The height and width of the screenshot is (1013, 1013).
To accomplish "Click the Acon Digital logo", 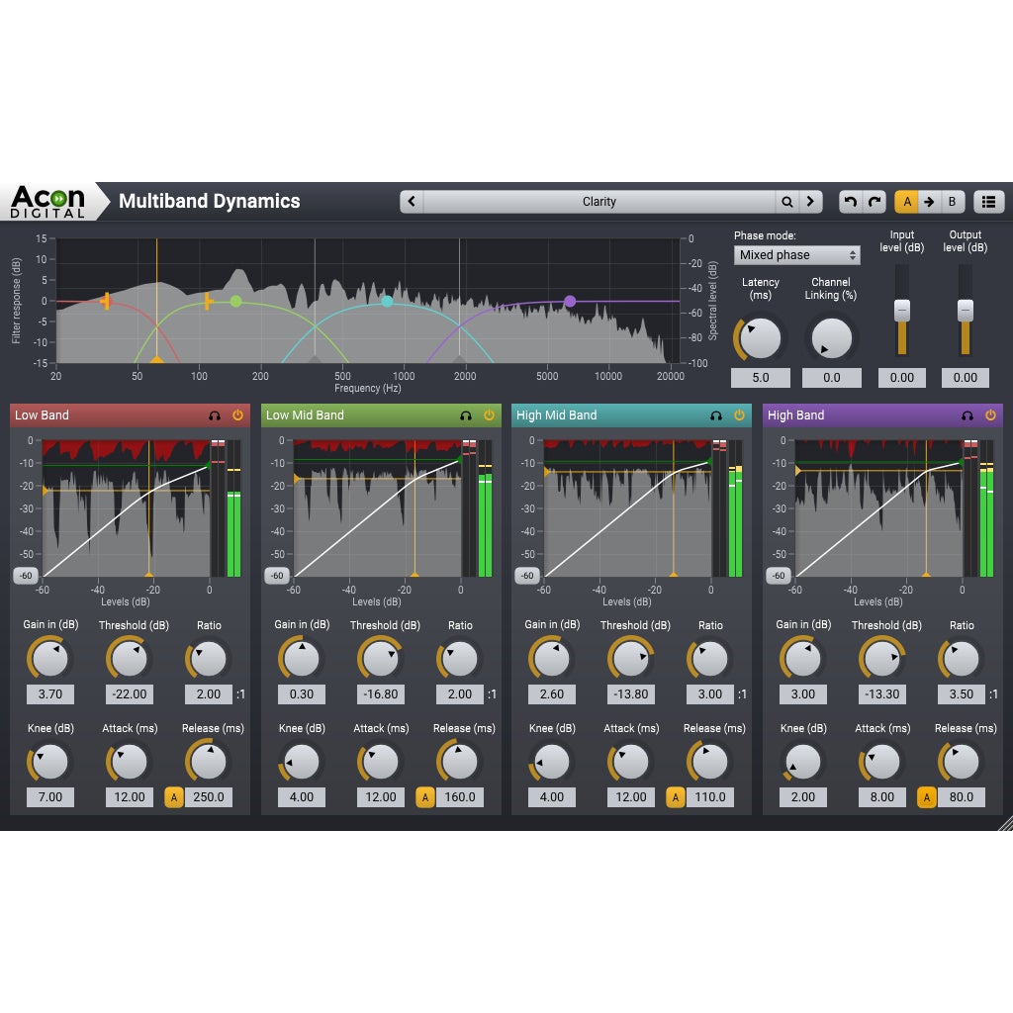I will coord(47,202).
